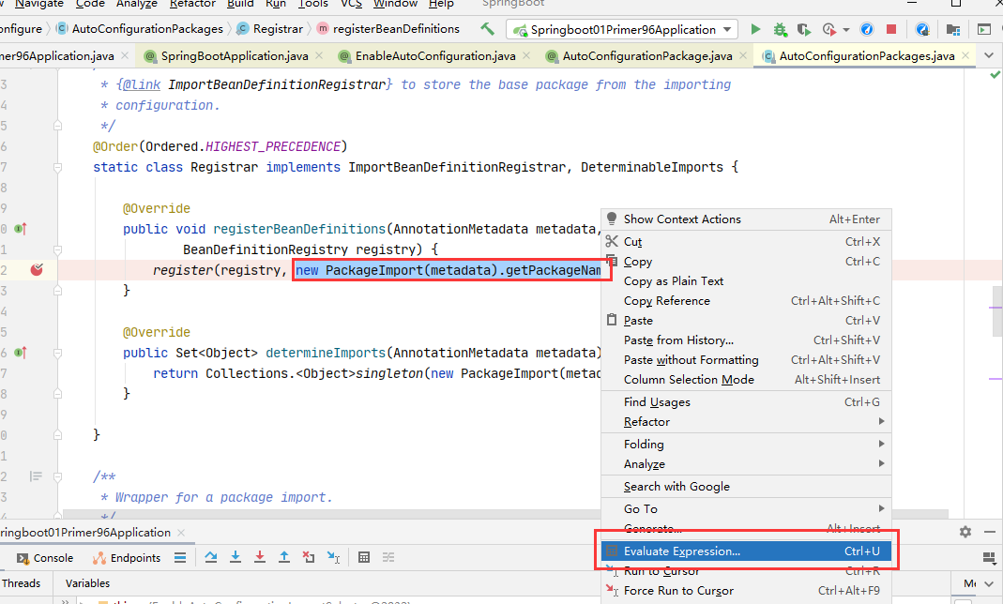Viewport: 1003px width, 604px height.
Task: Choose Force Run to Cursor
Action: coord(747,591)
